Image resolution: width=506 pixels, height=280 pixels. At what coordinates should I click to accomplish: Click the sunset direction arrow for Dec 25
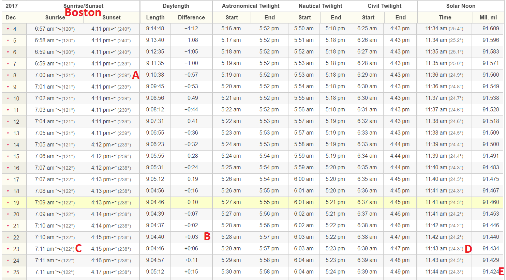tap(114, 272)
